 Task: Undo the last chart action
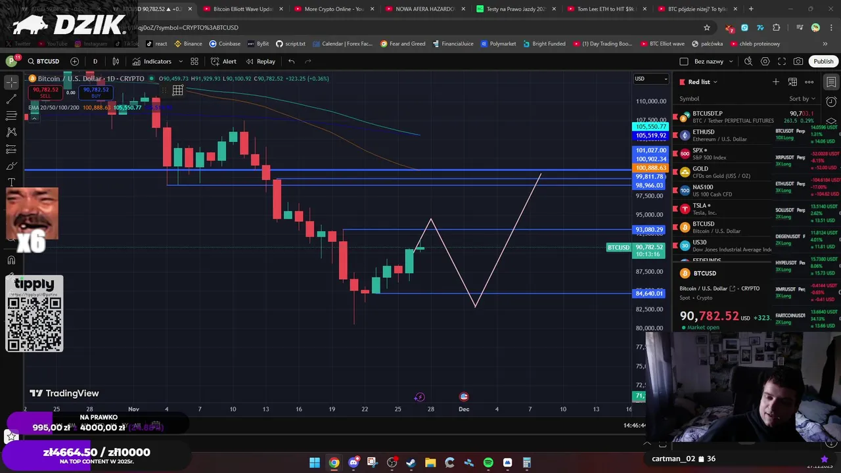(x=291, y=61)
